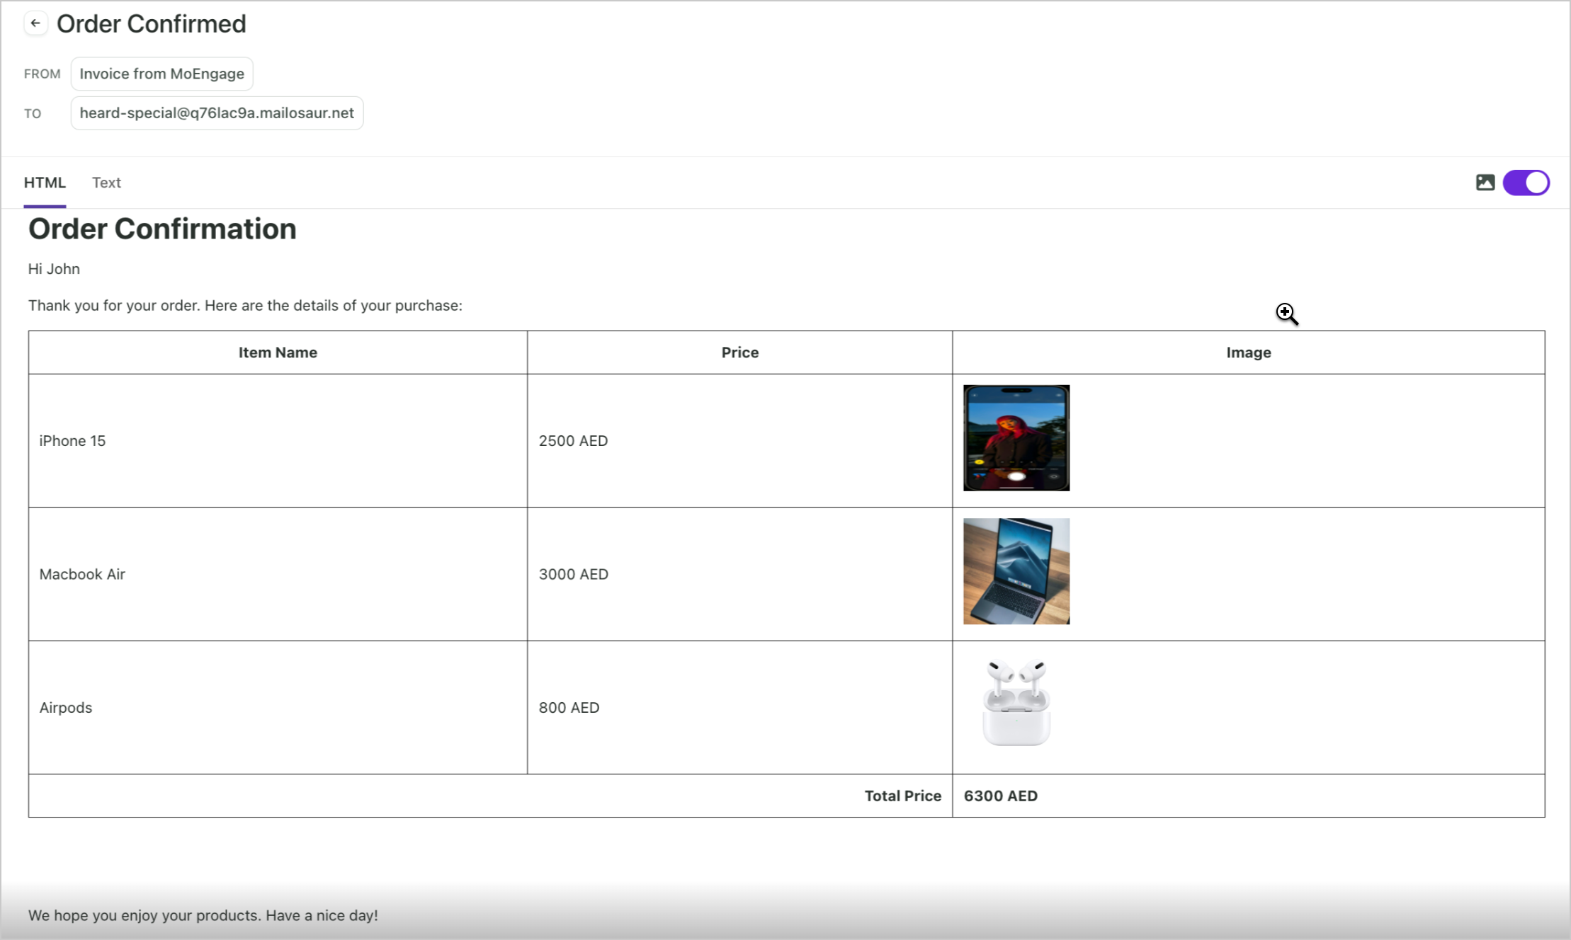Click the heard-special recipient email address
The width and height of the screenshot is (1571, 940).
coord(217,113)
